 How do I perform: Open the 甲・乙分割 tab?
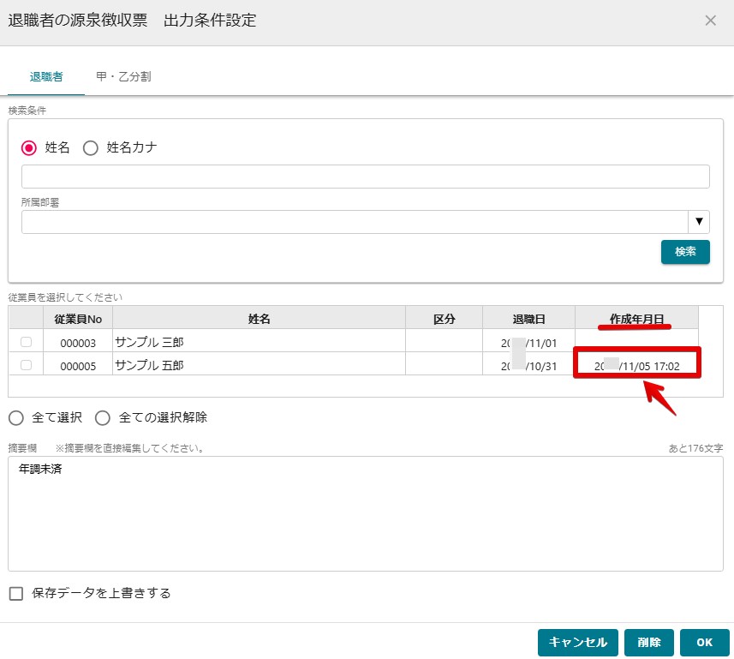pos(124,76)
